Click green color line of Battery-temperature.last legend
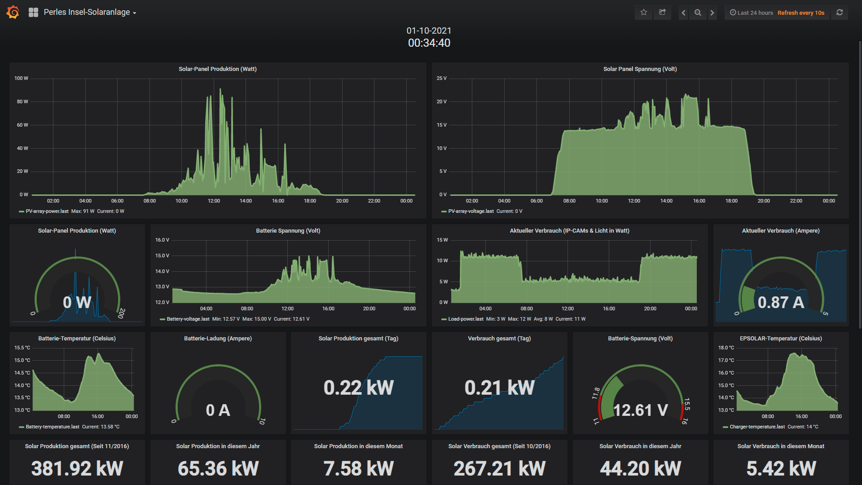Viewport: 862px width, 485px height. point(21,427)
